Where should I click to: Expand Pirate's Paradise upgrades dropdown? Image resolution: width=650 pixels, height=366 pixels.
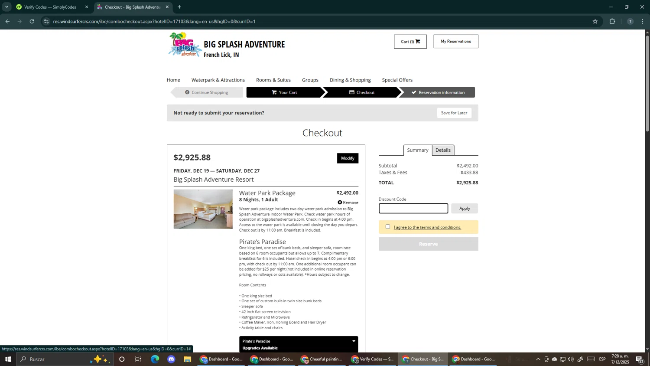299,344
